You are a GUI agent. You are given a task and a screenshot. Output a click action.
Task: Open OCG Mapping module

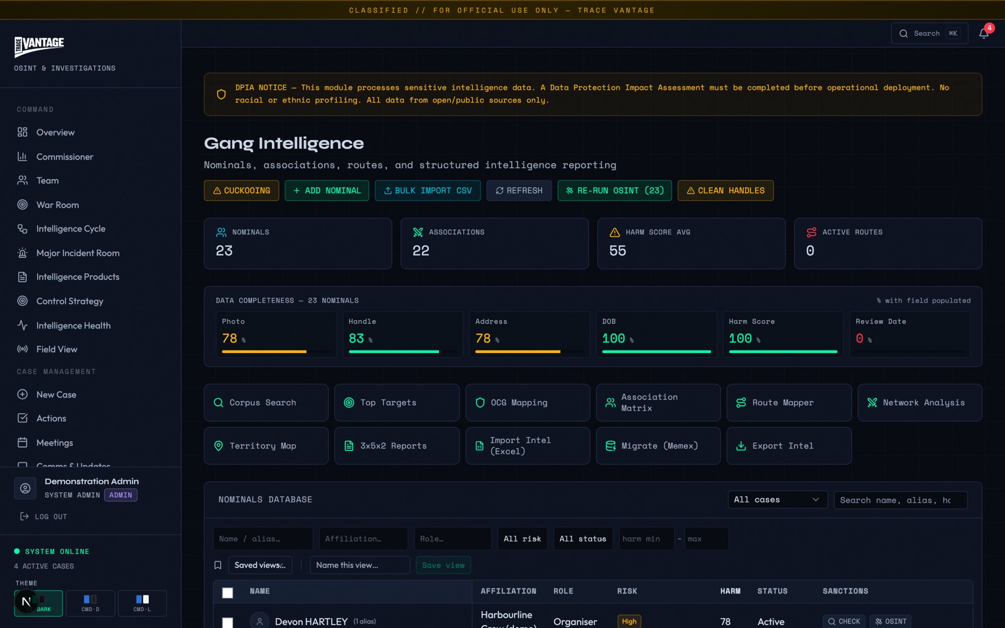click(528, 403)
